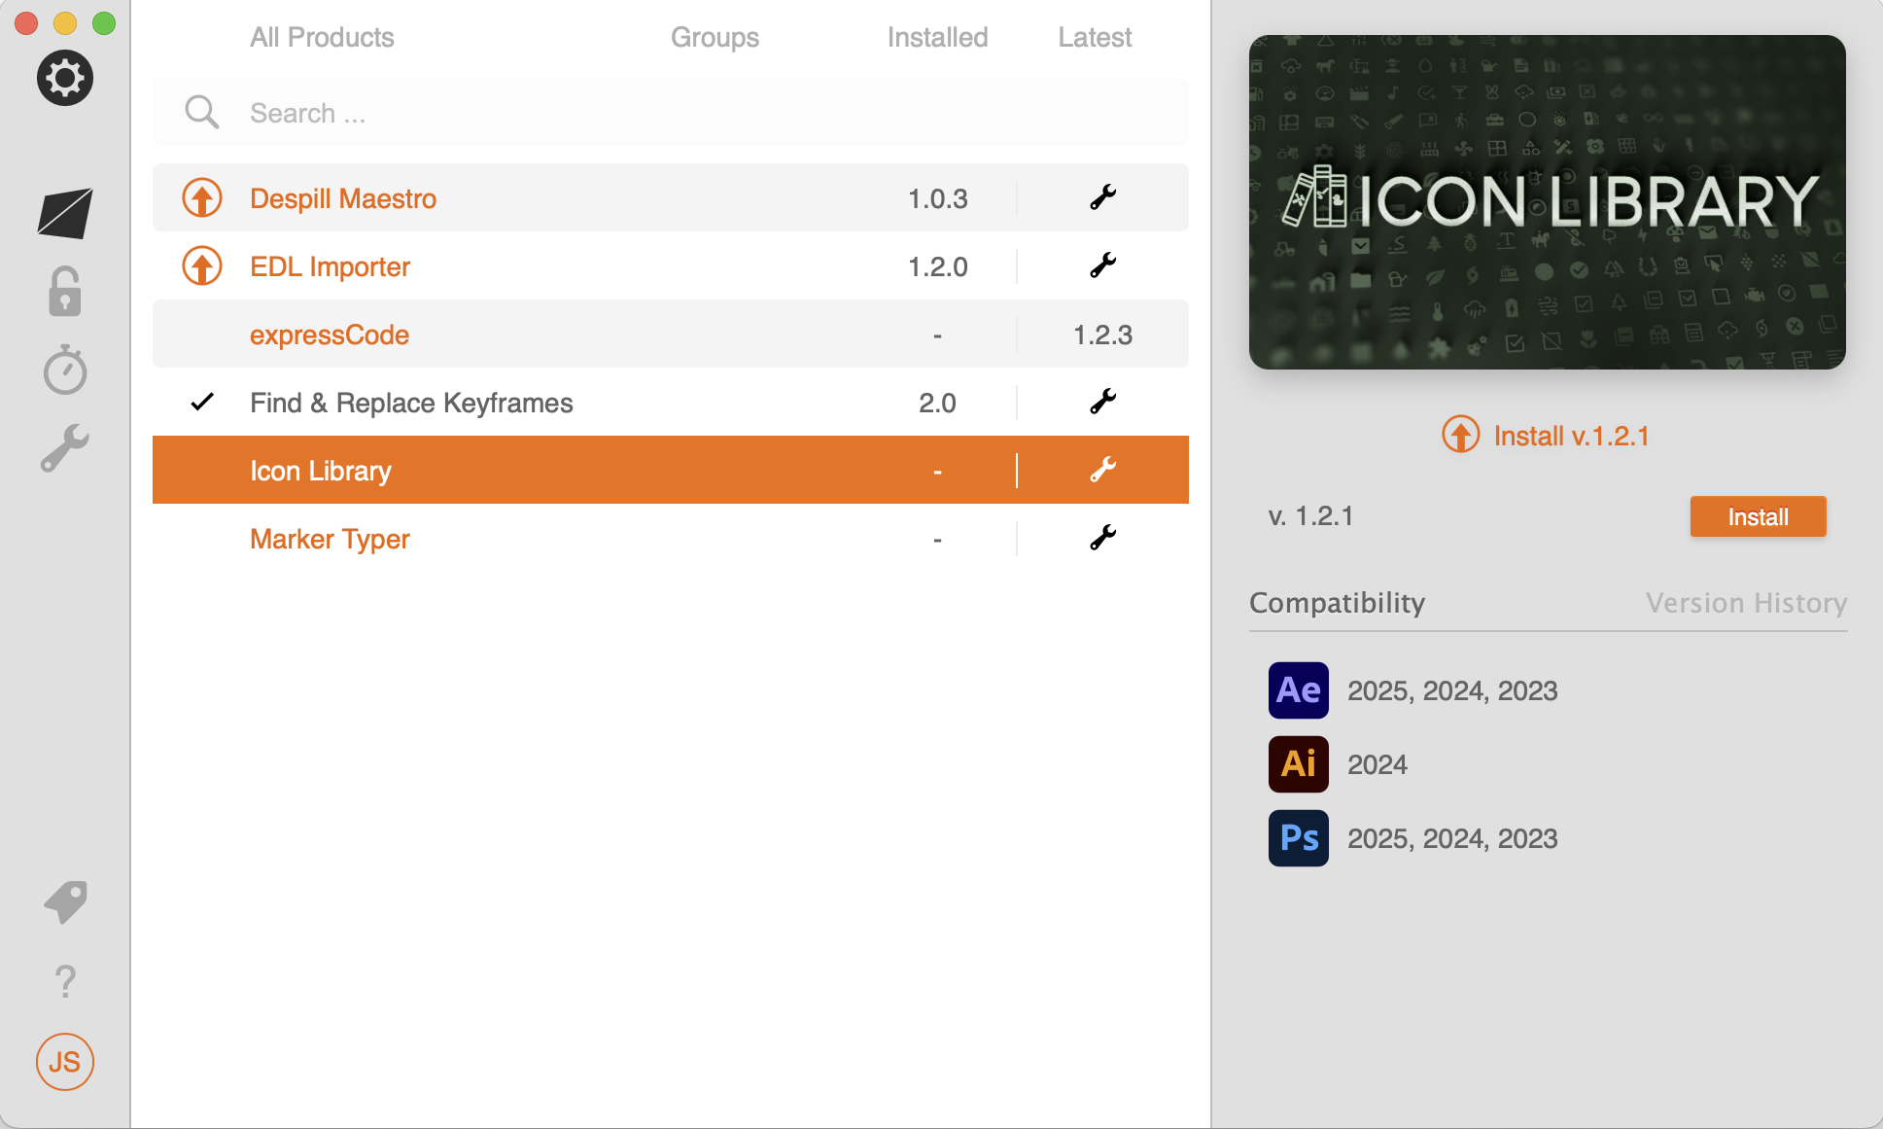Click the orange Install button
1883x1129 pixels.
pyautogui.click(x=1758, y=516)
